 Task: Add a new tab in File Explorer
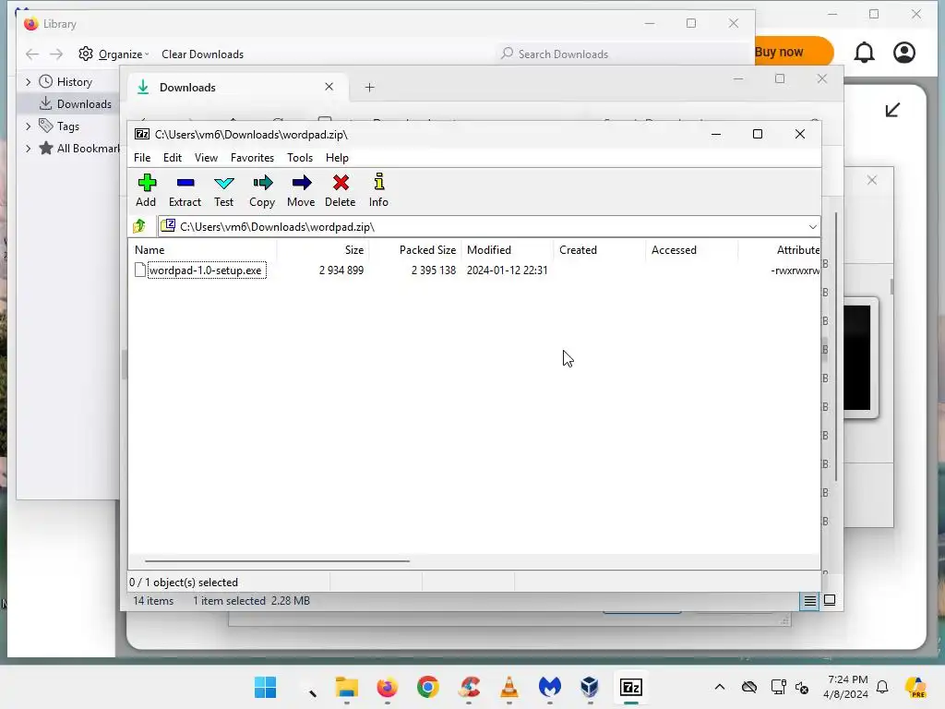tap(369, 88)
